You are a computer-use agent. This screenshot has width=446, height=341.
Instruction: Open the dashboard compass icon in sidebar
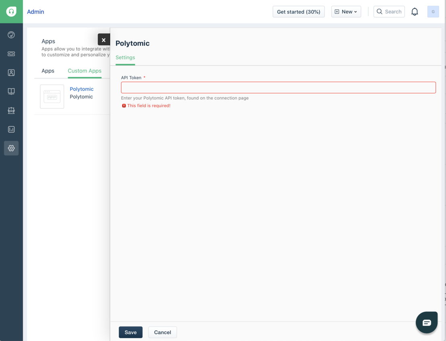[x=11, y=35]
